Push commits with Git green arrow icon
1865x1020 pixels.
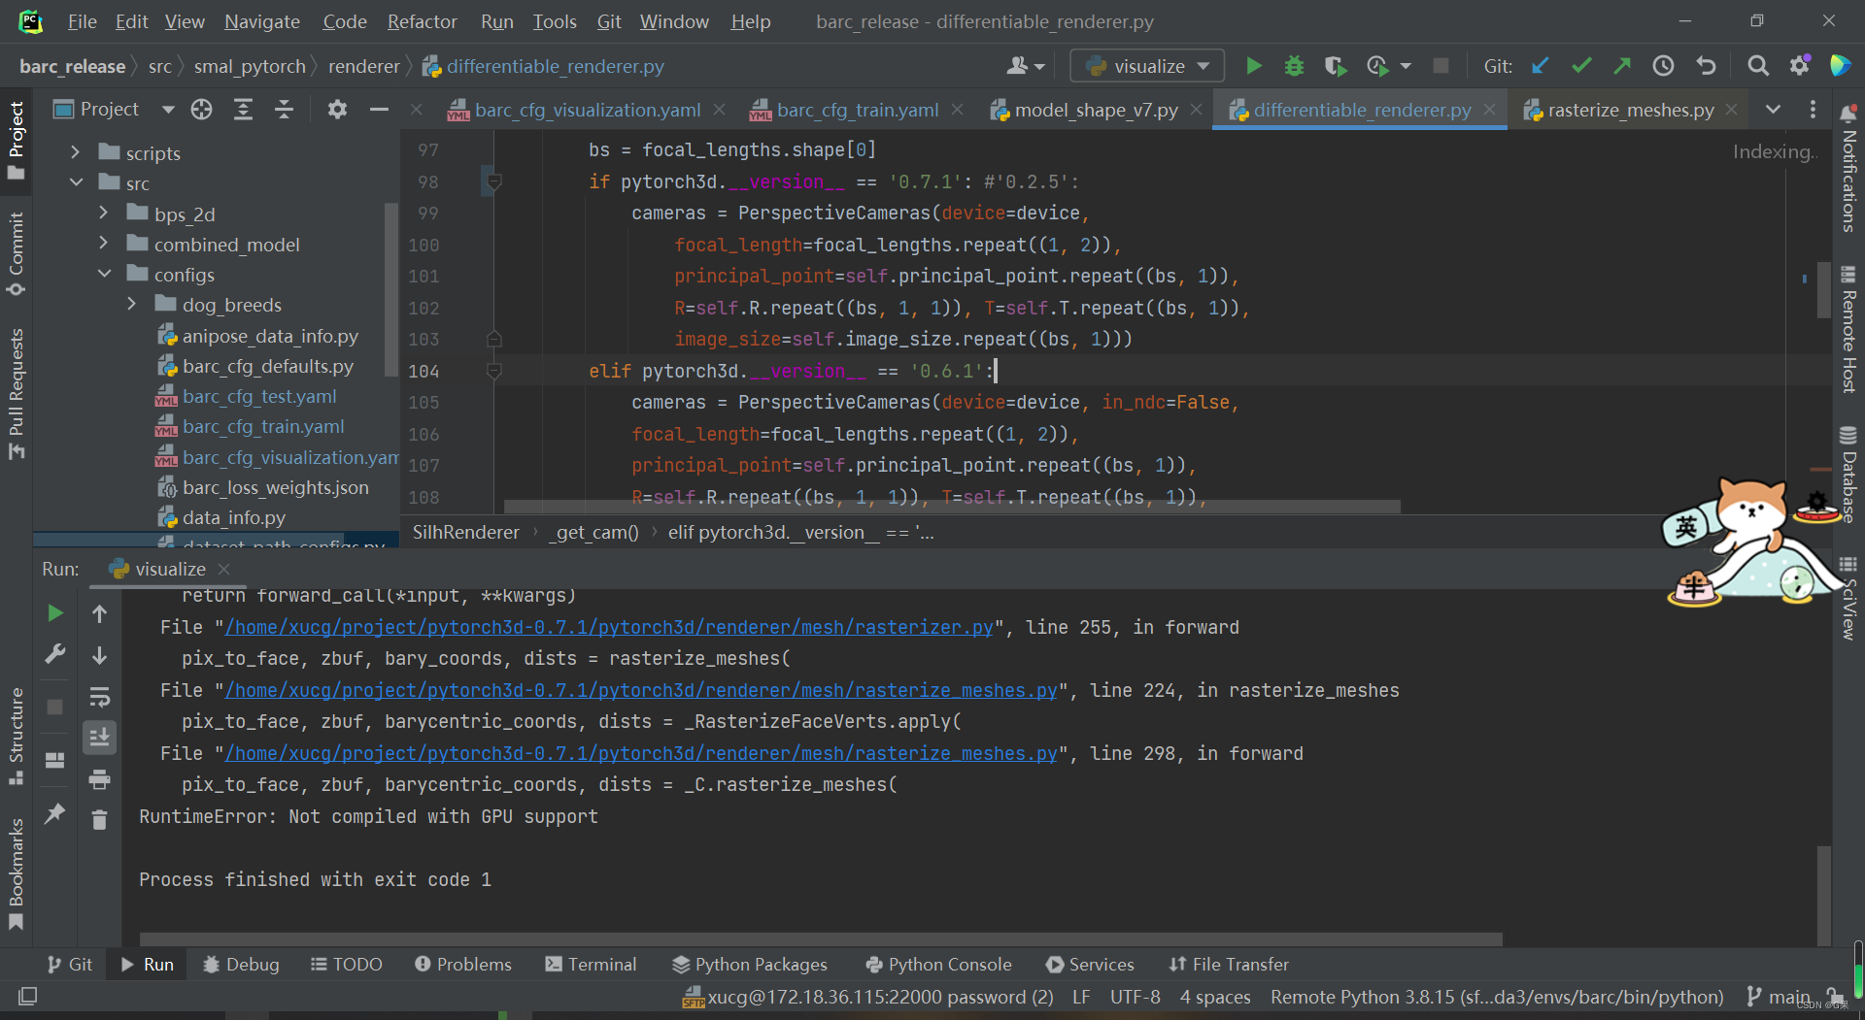tap(1622, 66)
